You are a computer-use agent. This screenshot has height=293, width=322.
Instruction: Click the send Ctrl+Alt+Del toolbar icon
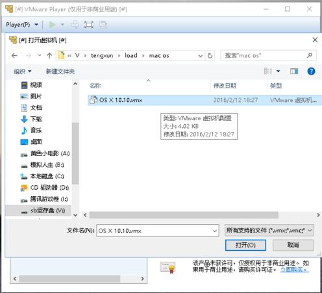[75, 25]
